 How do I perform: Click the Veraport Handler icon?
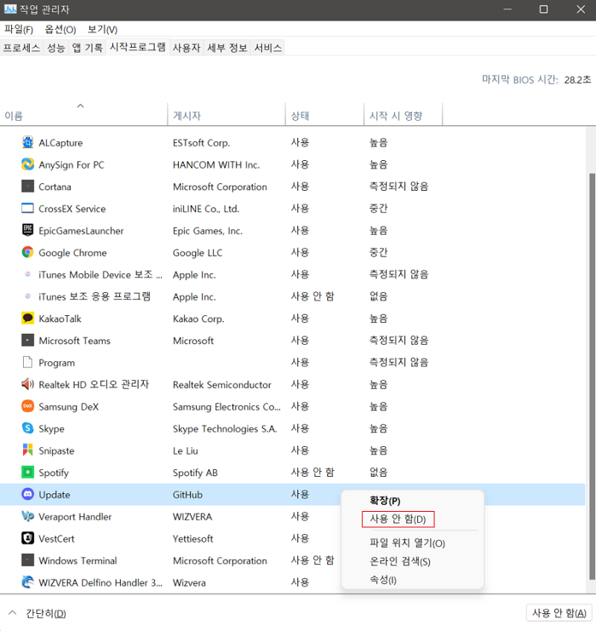point(27,516)
